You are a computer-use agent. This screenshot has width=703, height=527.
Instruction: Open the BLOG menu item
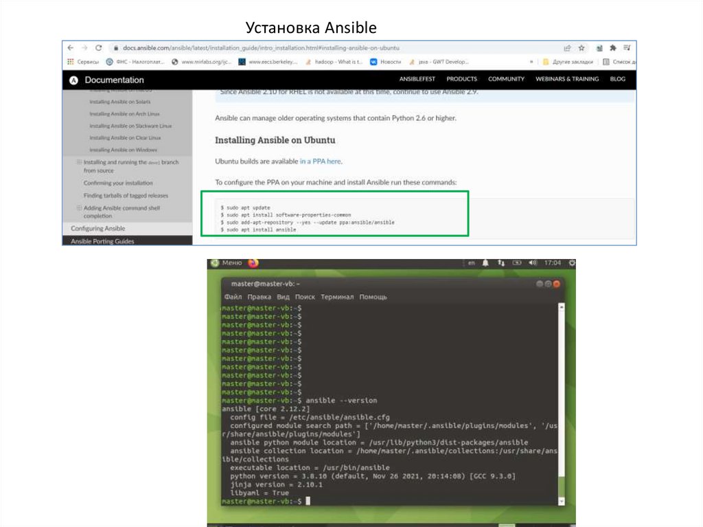click(617, 79)
